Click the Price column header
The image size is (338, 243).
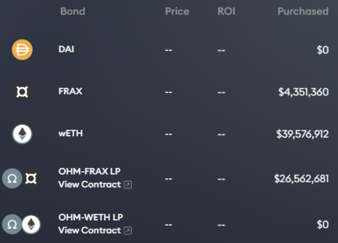point(177,11)
